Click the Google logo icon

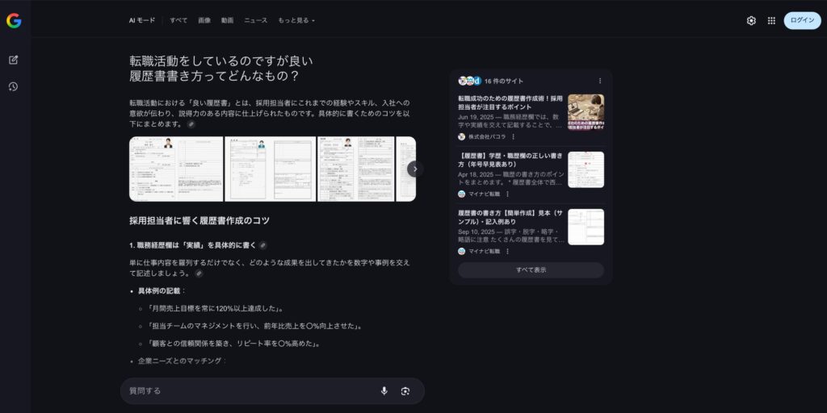pos(14,21)
